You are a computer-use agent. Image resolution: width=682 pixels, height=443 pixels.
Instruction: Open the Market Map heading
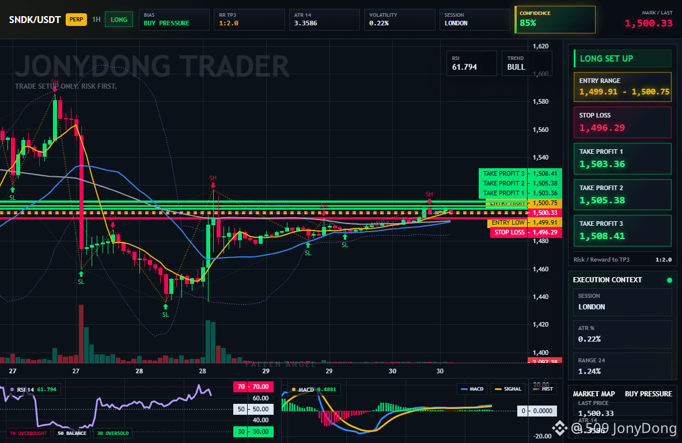594,394
